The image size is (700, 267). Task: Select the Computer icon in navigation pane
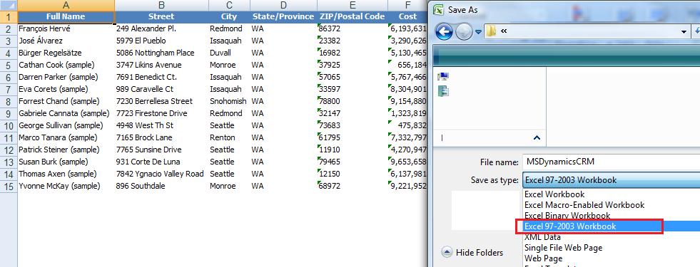444,77
